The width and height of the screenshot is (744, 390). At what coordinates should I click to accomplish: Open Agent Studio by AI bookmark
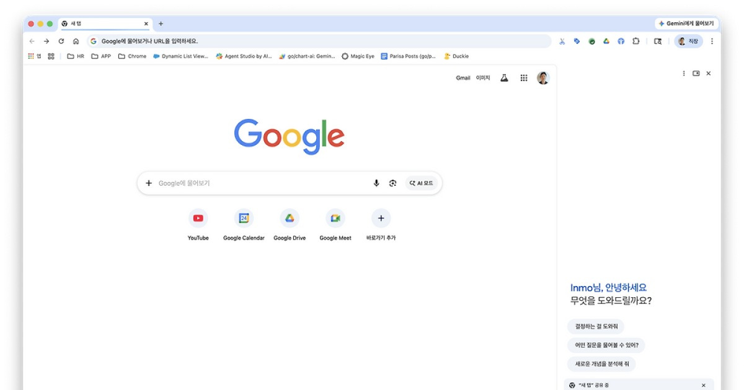(x=244, y=56)
